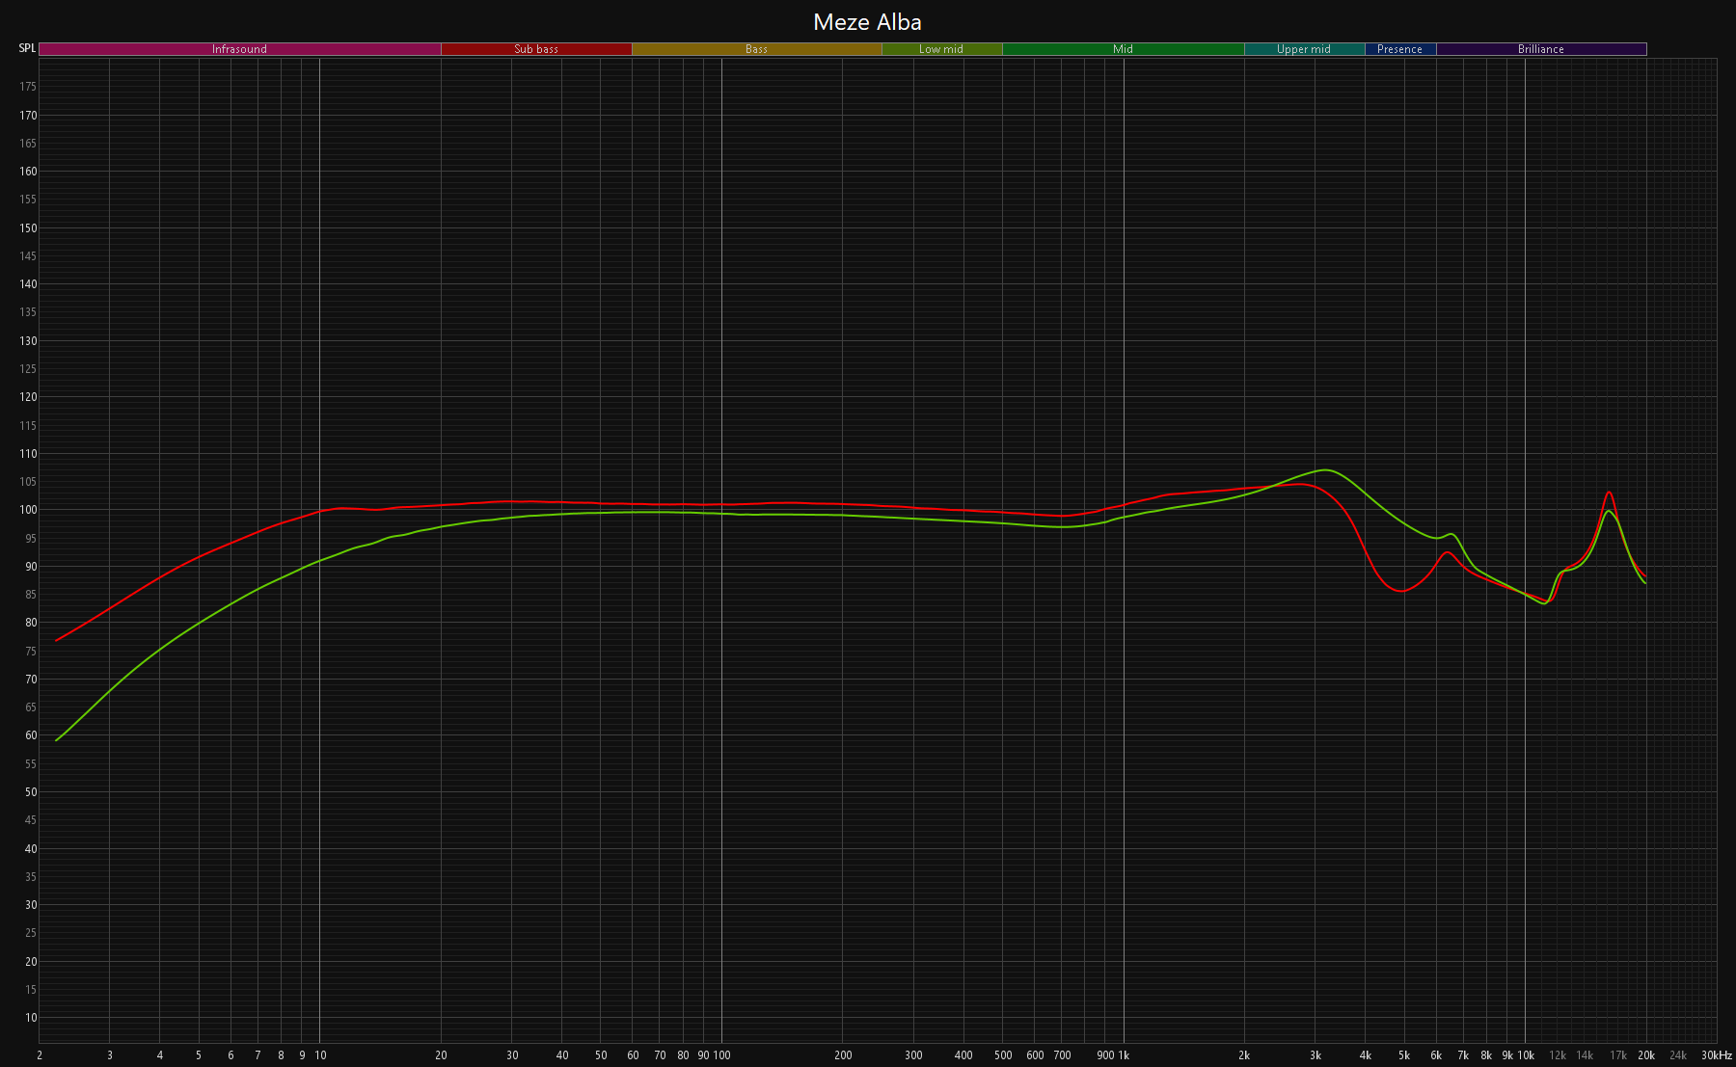1736x1067 pixels.
Task: Click the green curve peak near 3k
Action: click(x=1327, y=470)
